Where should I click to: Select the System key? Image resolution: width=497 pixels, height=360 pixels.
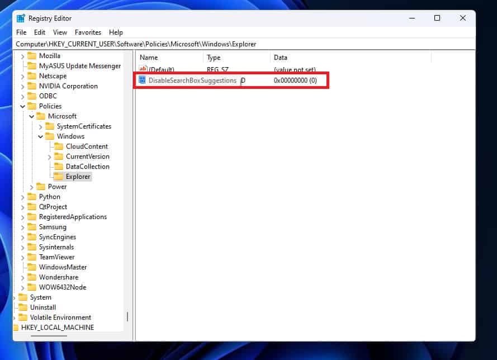point(41,297)
